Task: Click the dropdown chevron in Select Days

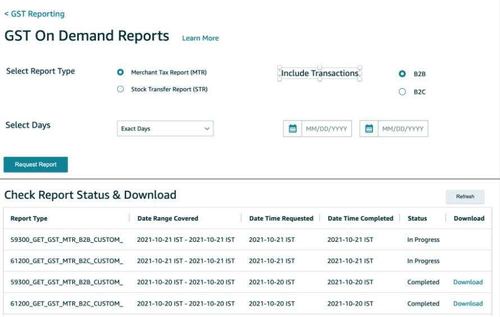Action: click(x=207, y=128)
